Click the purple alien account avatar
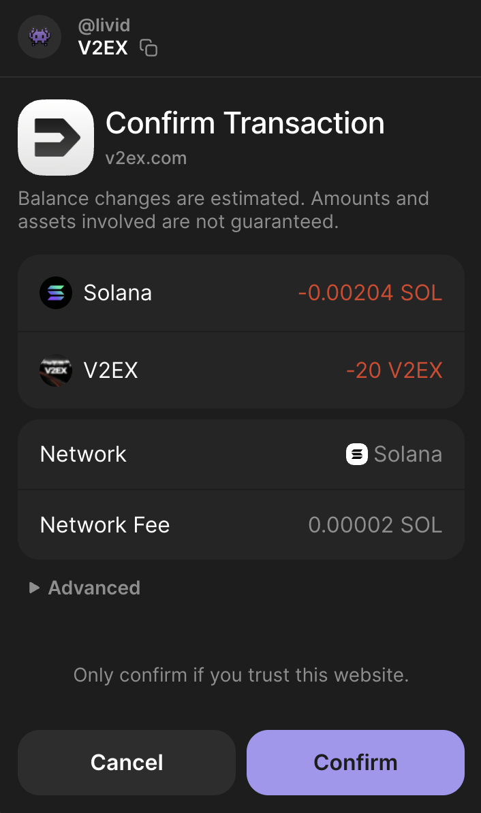 (40, 37)
